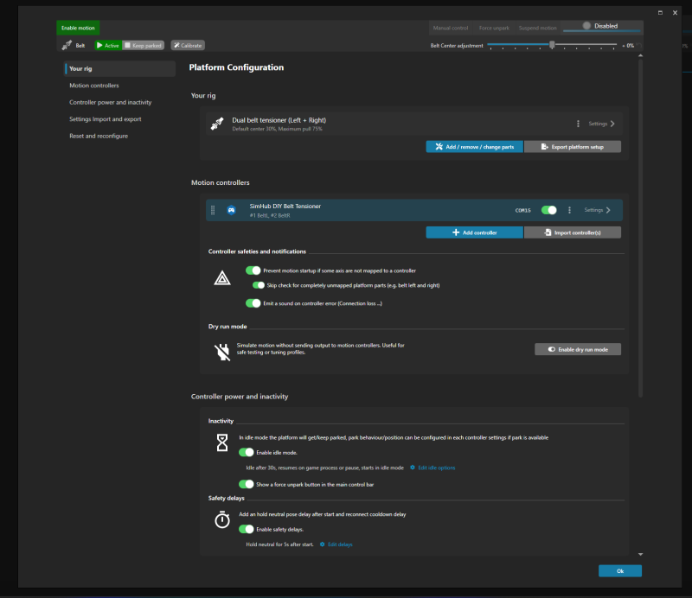Go to Motion controllers section in sidebar
692x598 pixels.
94,86
